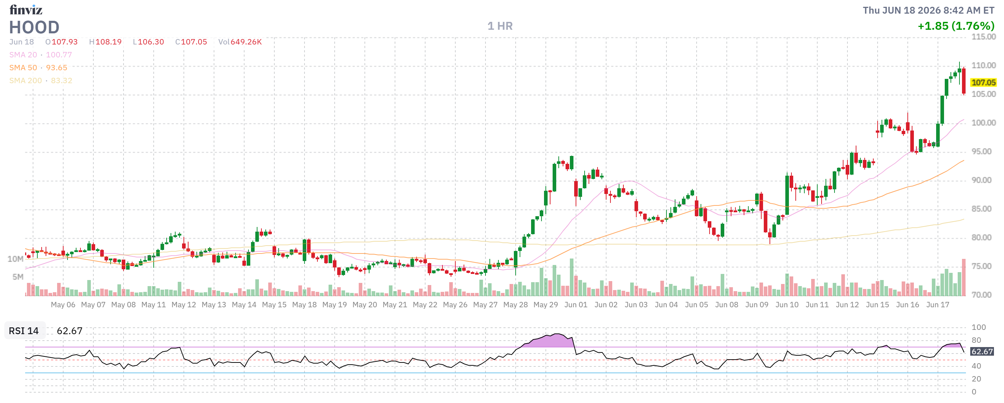Image resolution: width=1004 pixels, height=403 pixels.
Task: Click the tall red volume bar at far right
Action: click(964, 278)
